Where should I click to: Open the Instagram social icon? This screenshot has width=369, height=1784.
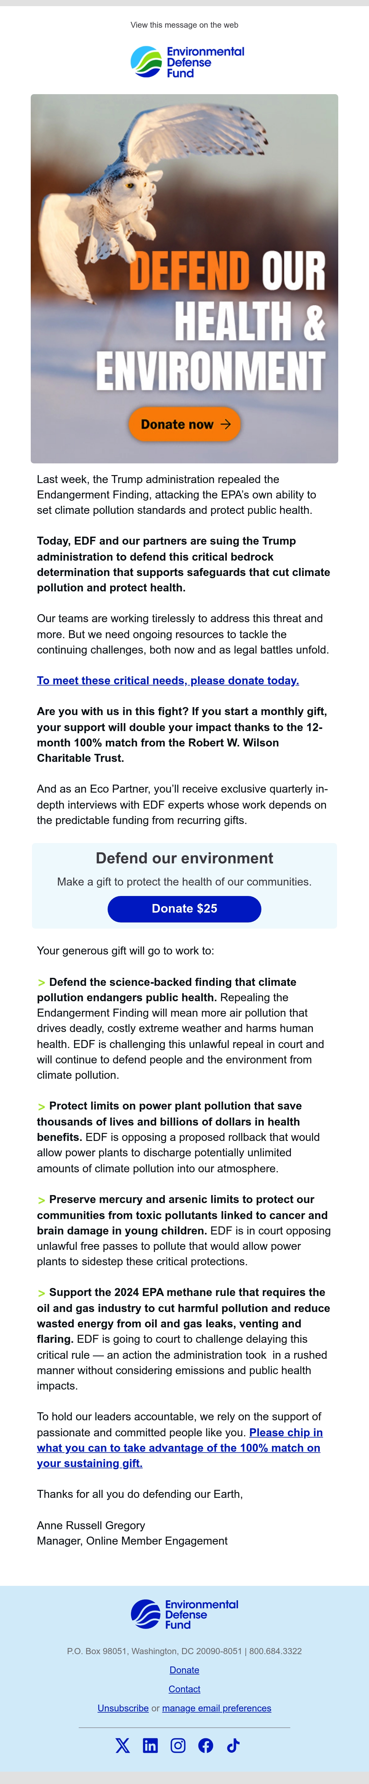point(178,1745)
